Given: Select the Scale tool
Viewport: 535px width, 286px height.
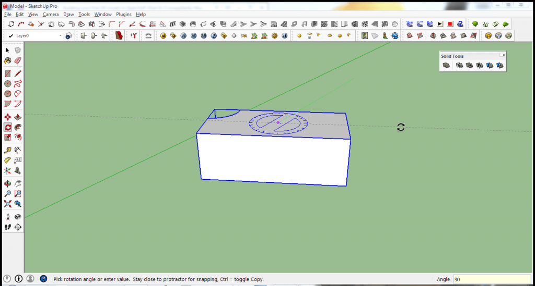Looking at the screenshot, I should (x=7, y=138).
